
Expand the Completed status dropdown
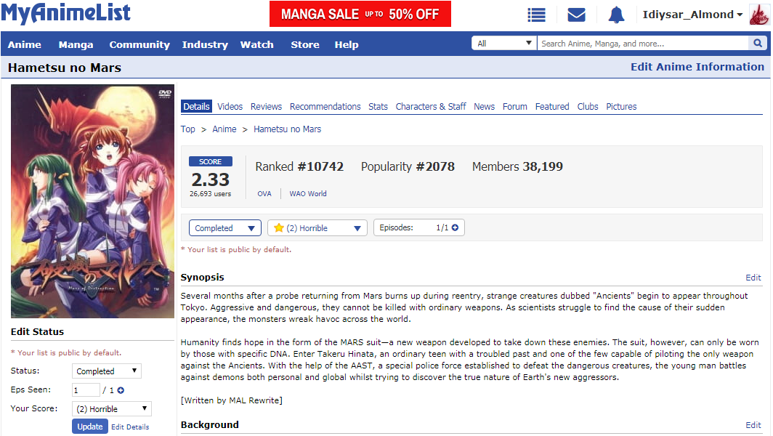[224, 228]
